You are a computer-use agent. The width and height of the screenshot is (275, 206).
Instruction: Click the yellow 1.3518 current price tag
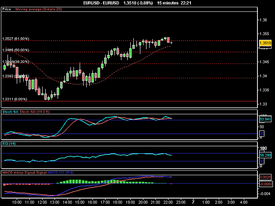click(265, 43)
